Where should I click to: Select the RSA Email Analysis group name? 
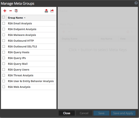click(20, 23)
